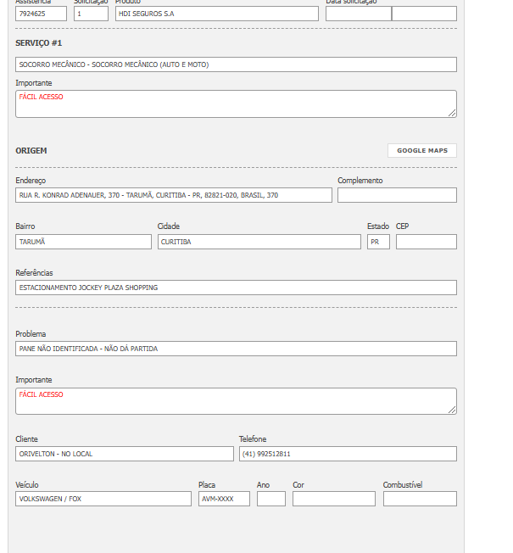Screen dimensions: 513x553
Task: Select the Problema field text
Action: pos(236,349)
